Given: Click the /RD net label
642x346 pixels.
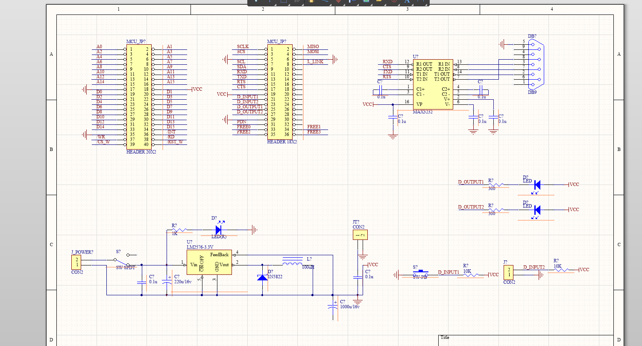Looking at the screenshot, I should (x=170, y=137).
